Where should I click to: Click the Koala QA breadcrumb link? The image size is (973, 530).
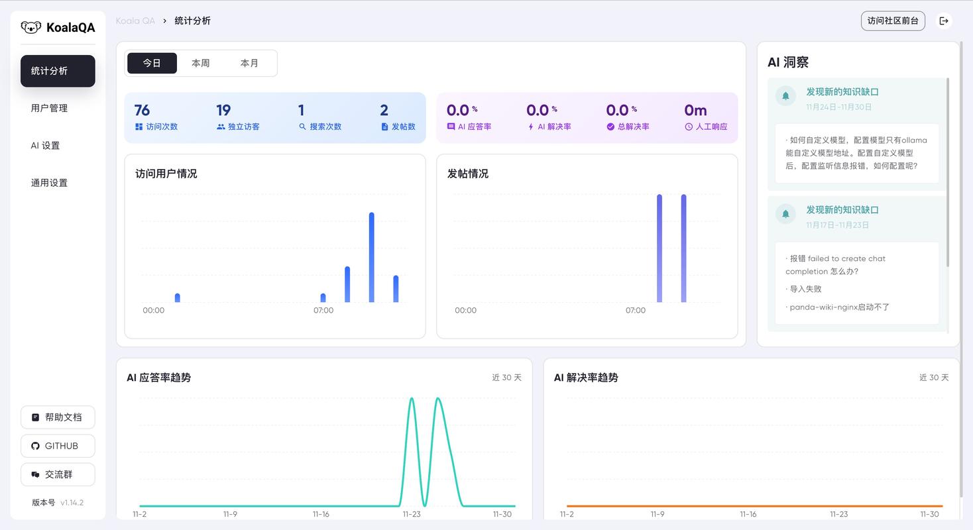[x=135, y=21]
